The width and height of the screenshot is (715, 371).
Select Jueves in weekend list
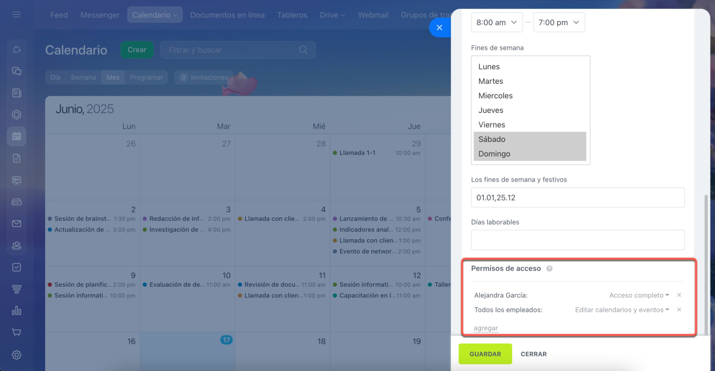(x=530, y=110)
